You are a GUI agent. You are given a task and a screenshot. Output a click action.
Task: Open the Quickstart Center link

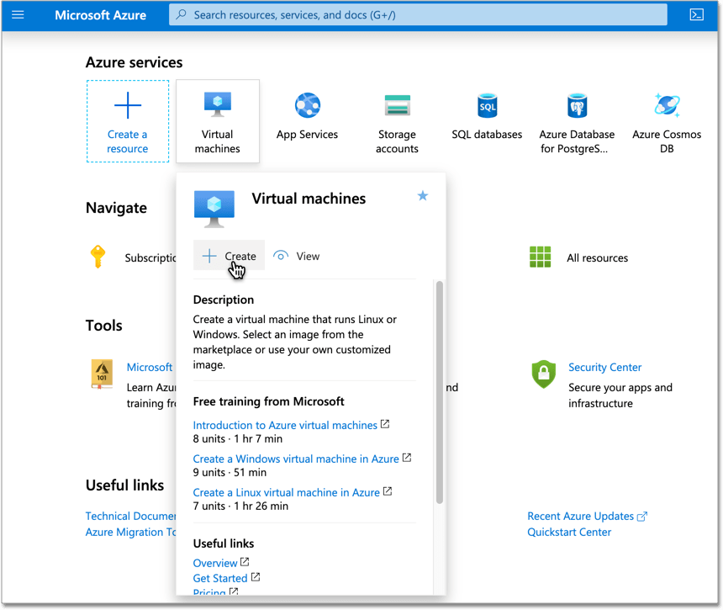(569, 532)
